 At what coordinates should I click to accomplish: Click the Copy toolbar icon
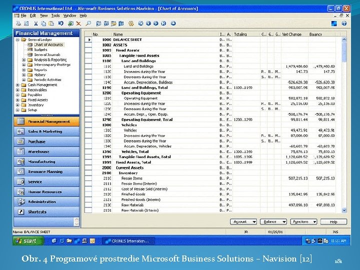[43, 23]
